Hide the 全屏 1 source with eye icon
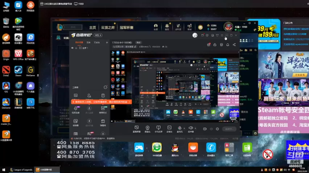309x173 pixels. point(72,48)
